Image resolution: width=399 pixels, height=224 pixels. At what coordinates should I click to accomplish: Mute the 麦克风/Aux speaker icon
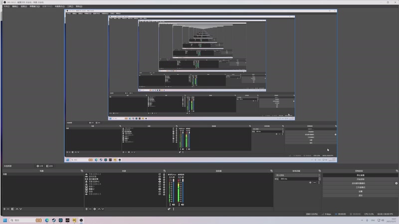pos(174,205)
